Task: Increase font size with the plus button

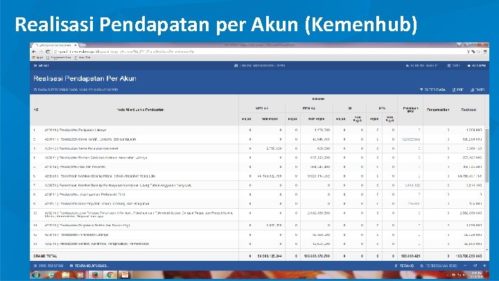Action: click(x=484, y=266)
